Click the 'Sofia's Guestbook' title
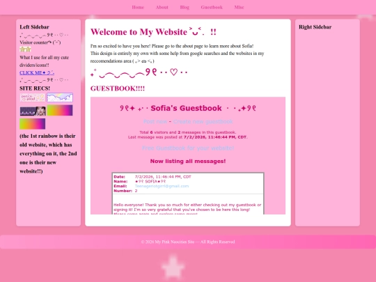376x282 pixels. [186, 108]
